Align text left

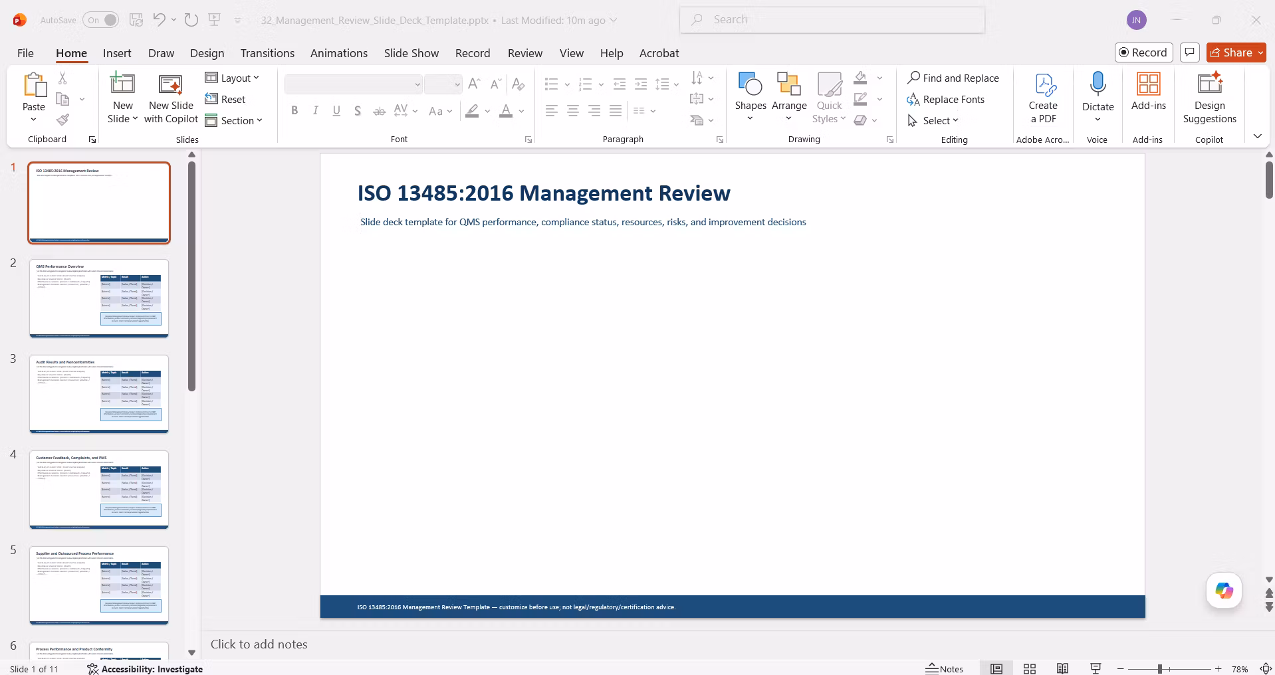[x=552, y=111]
